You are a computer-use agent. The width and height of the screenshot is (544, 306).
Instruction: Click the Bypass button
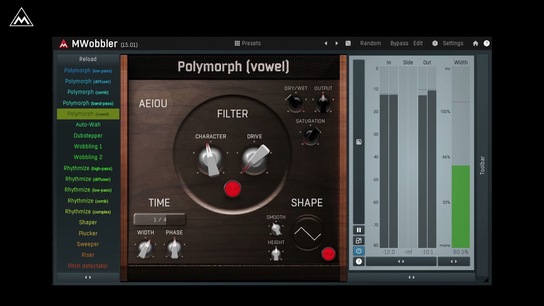[399, 43]
